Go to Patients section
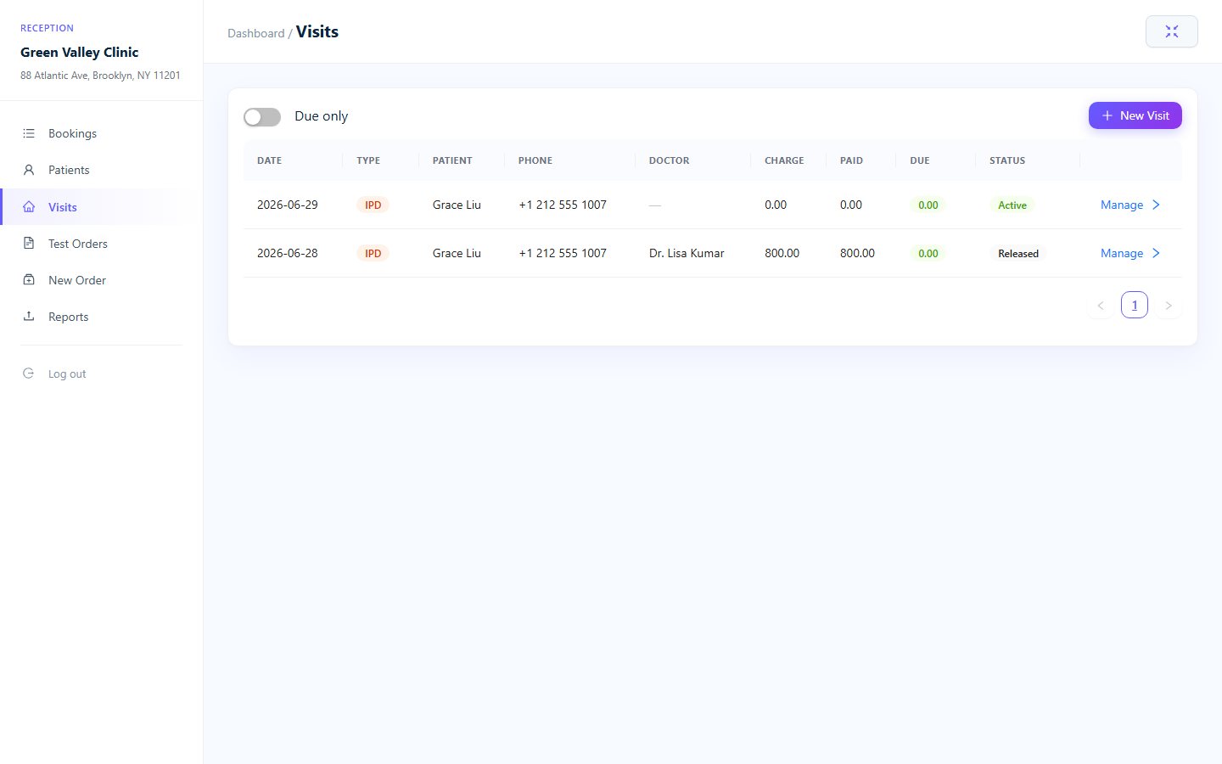Screen dimensions: 1222x764 [x=102, y=170]
